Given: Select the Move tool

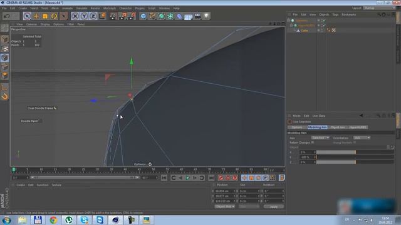Looking at the screenshot, I should pyautogui.click(x=36, y=16).
